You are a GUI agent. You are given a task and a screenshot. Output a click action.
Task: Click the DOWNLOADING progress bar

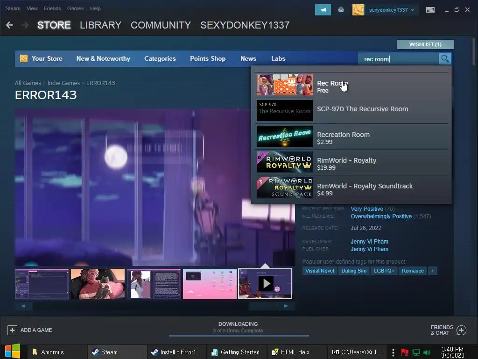[239, 336]
